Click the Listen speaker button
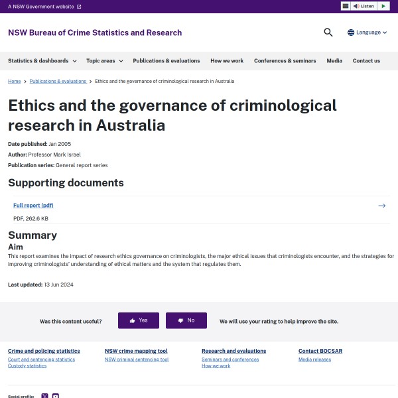 [x=364, y=6]
